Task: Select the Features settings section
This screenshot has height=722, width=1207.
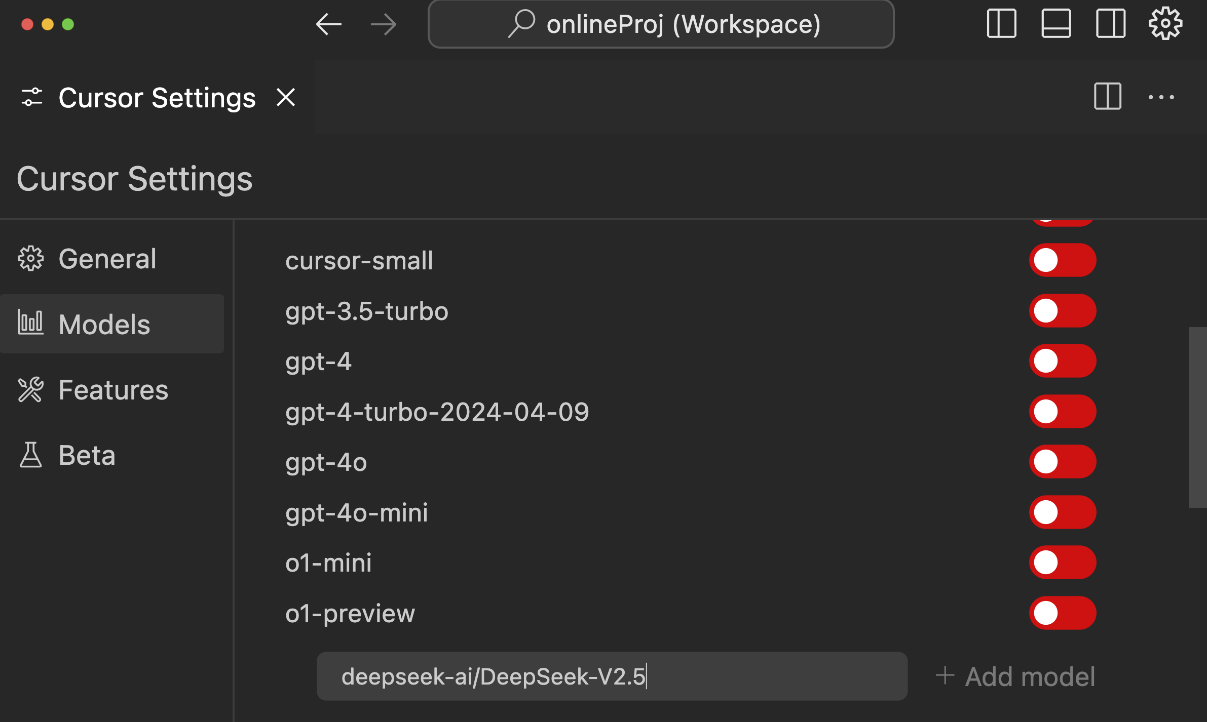Action: click(x=112, y=390)
